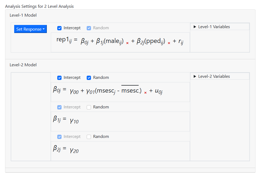Remove the pped predictor via red x
259x176 pixels.
[x=169, y=43]
